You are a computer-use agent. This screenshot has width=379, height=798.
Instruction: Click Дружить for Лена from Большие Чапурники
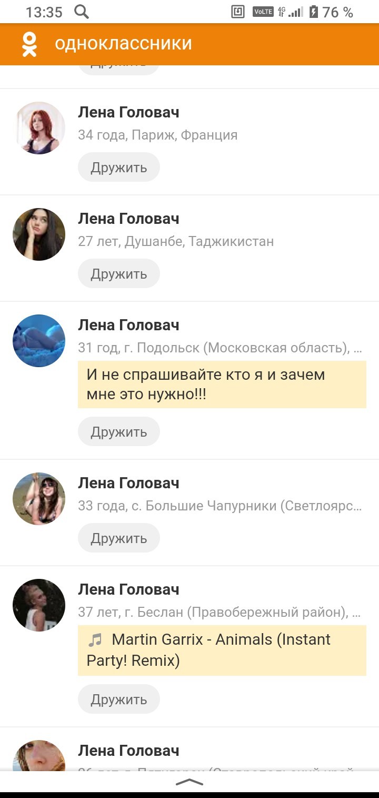tap(119, 538)
